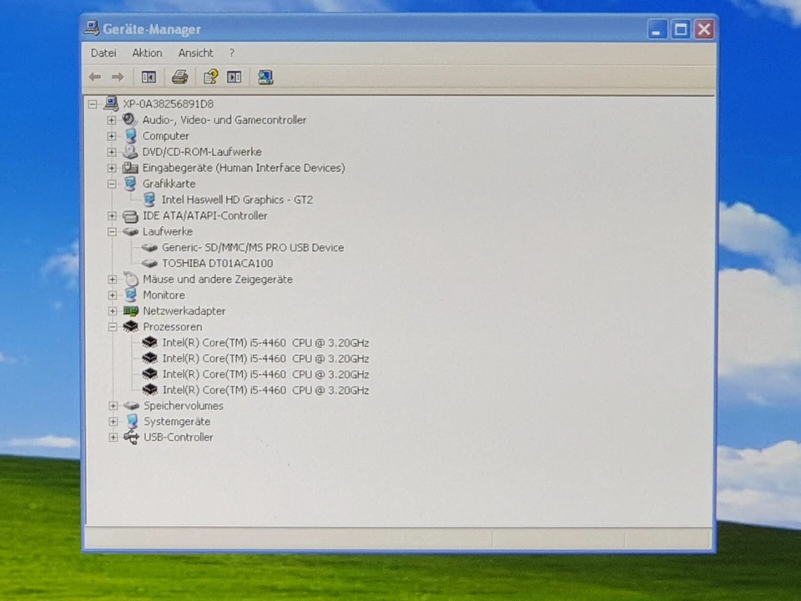This screenshot has height=601, width=801.
Task: Click the USB-Controller category icon
Action: click(131, 437)
